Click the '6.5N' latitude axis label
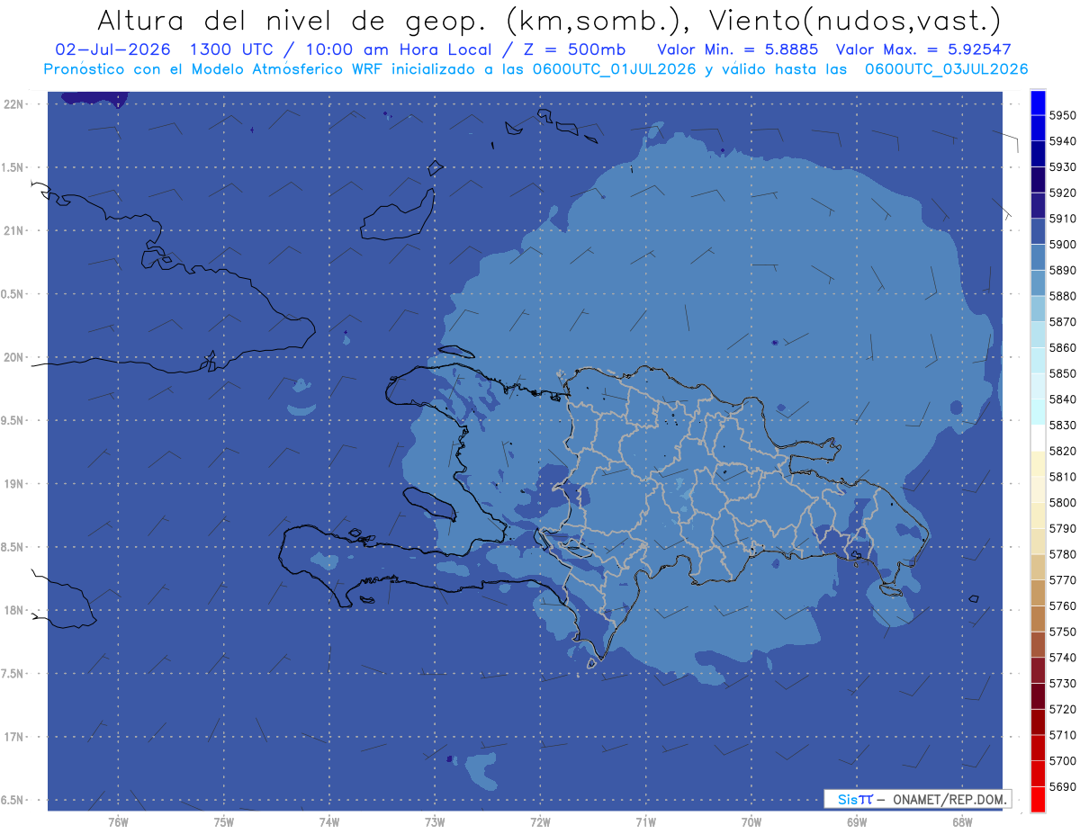1080x834 pixels. pos(13,800)
